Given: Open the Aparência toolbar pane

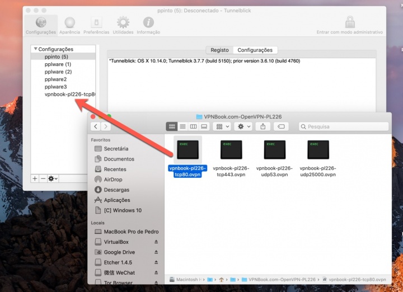Looking at the screenshot, I should (69, 25).
